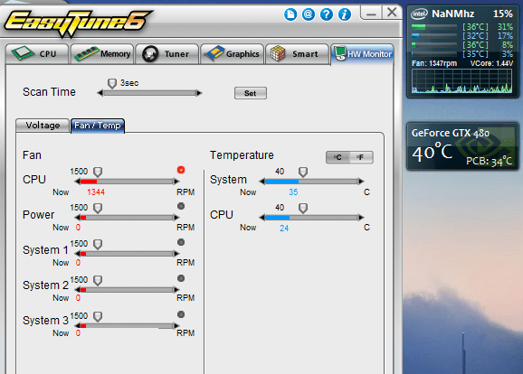523x374 pixels.
Task: Select the HW Monitor tab
Action: coord(363,53)
